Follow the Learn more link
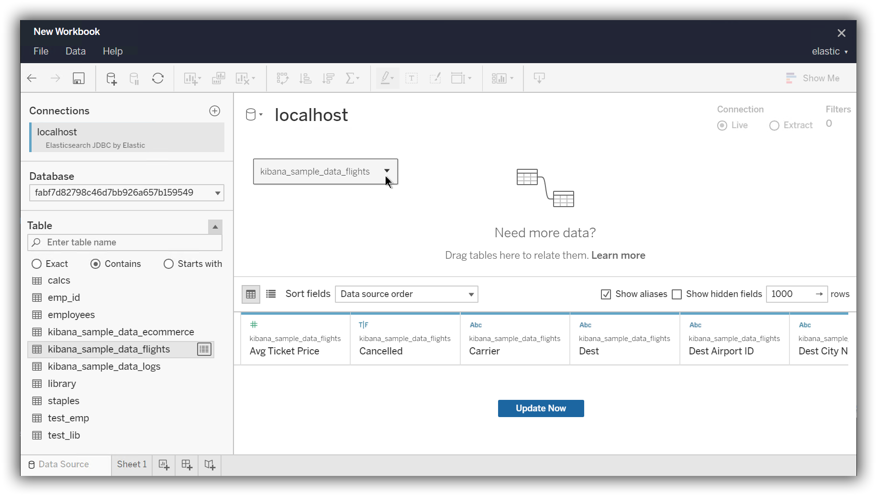Viewport: 877px width, 496px height. [x=618, y=255]
